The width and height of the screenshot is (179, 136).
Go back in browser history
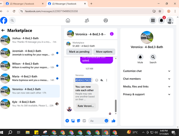tap(1, 11)
